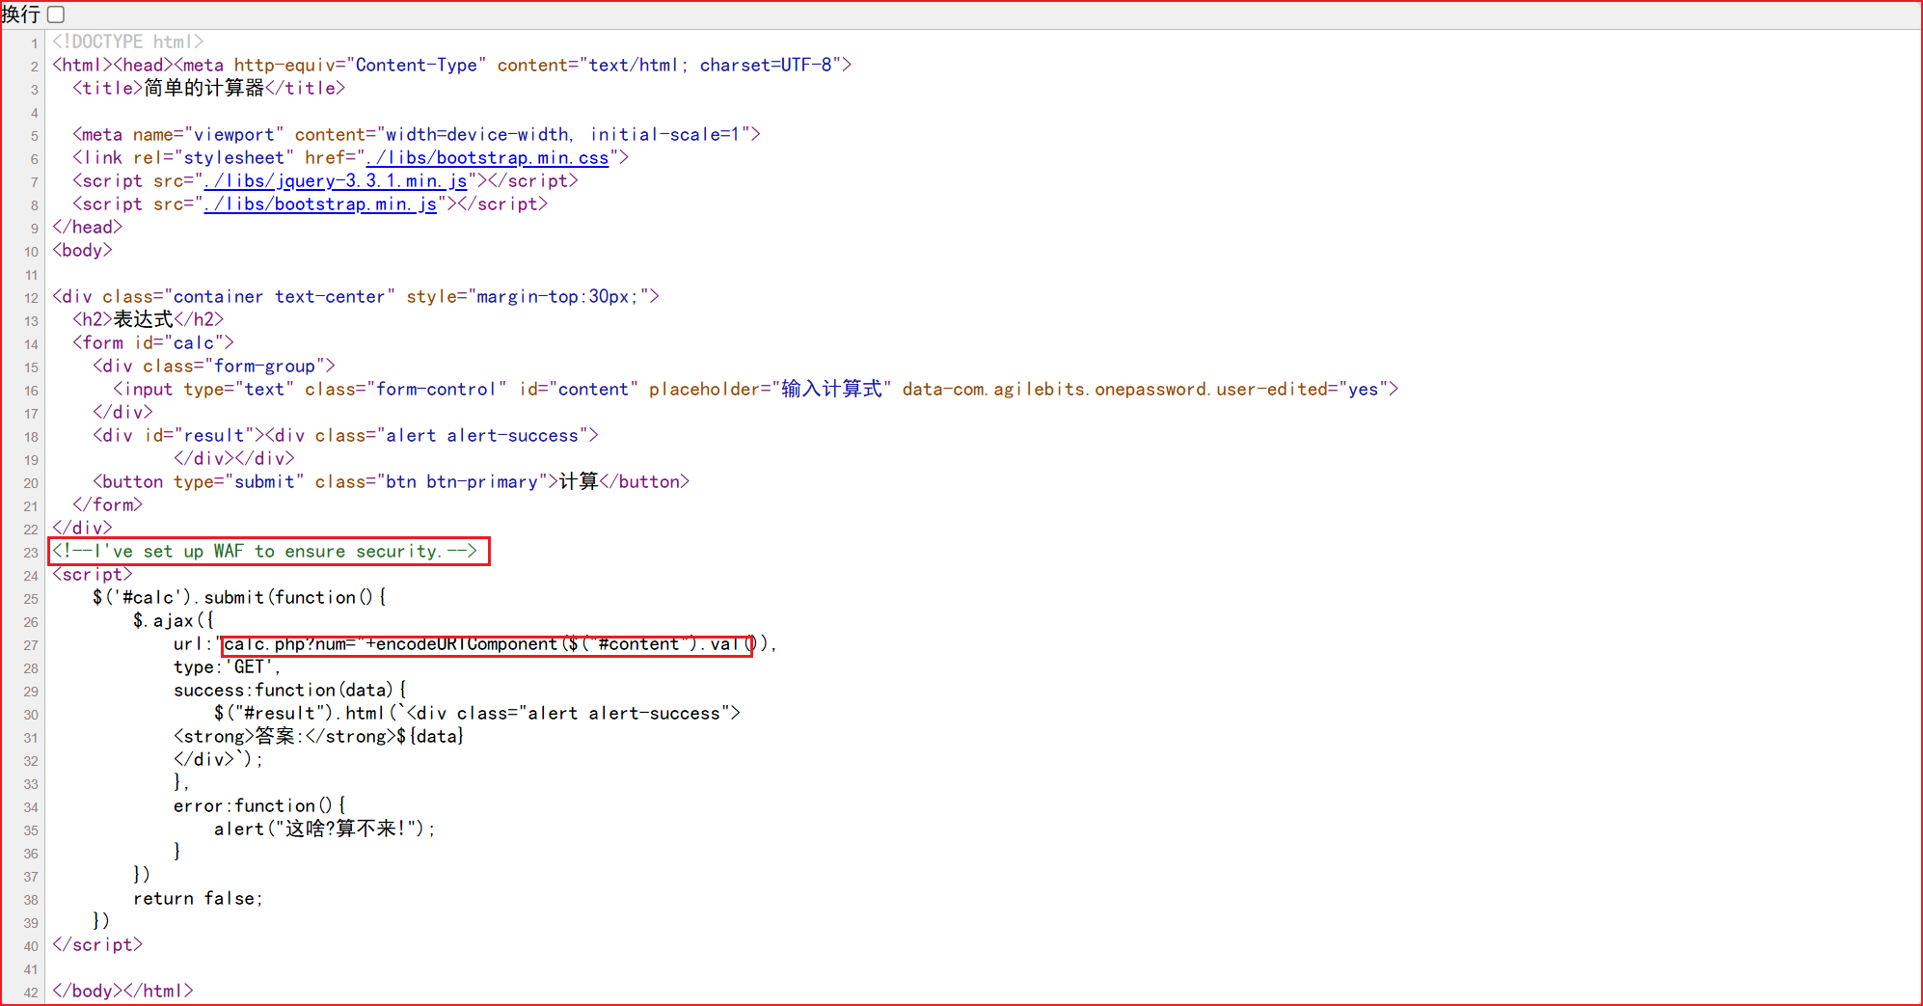Click the closing </head> tag line
The width and height of the screenshot is (1923, 1006).
pos(87,227)
